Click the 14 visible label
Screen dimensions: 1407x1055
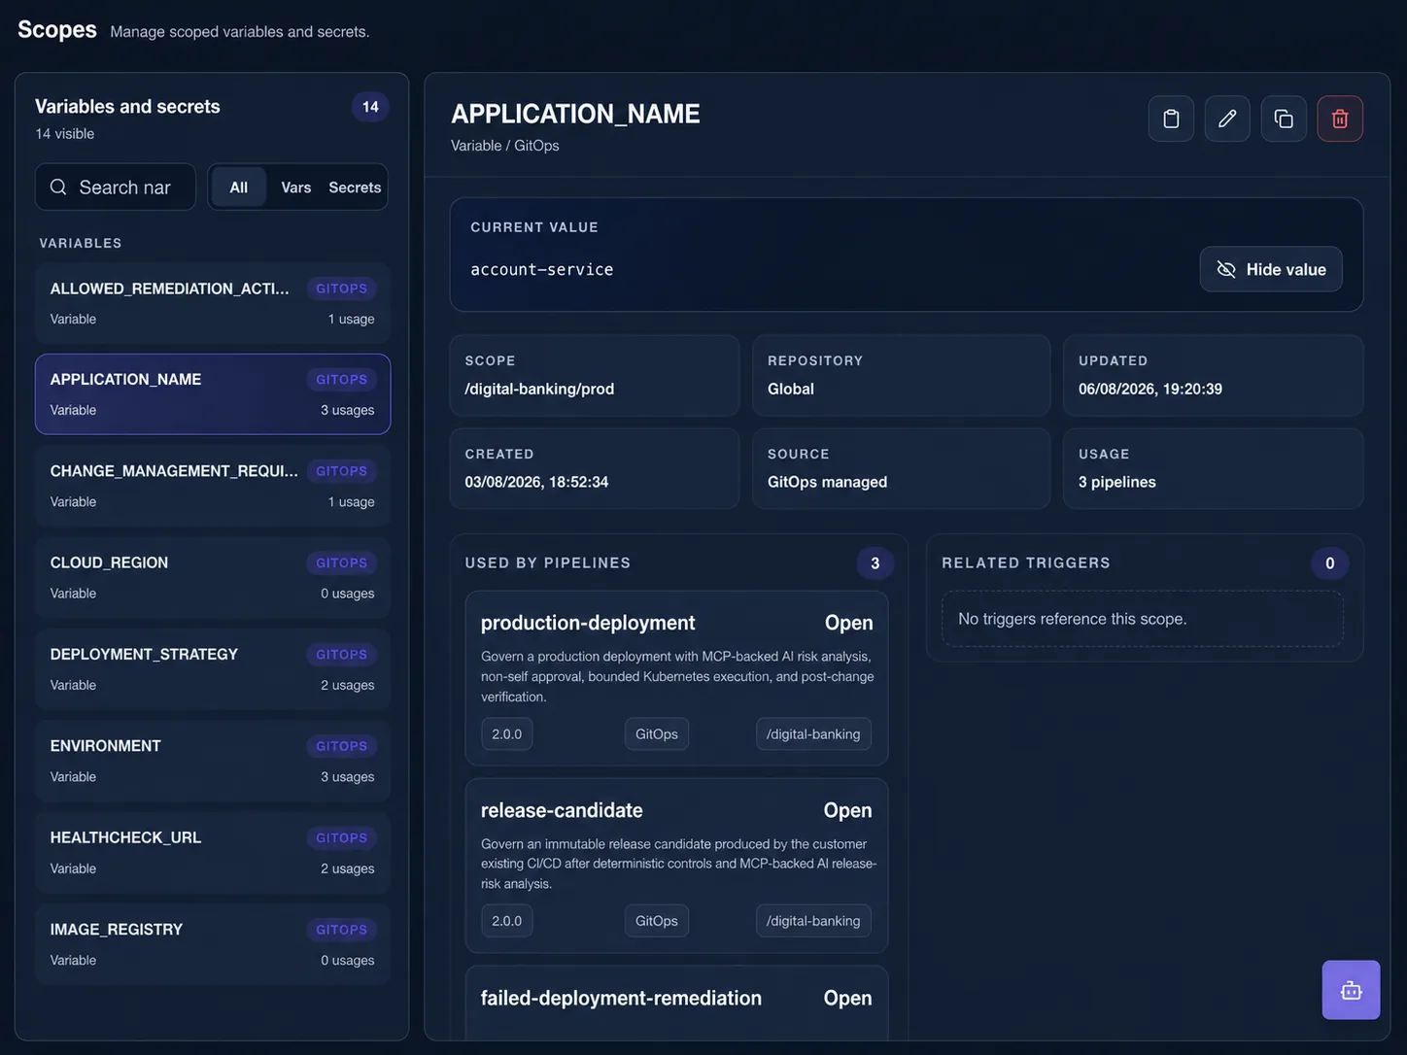click(x=65, y=134)
